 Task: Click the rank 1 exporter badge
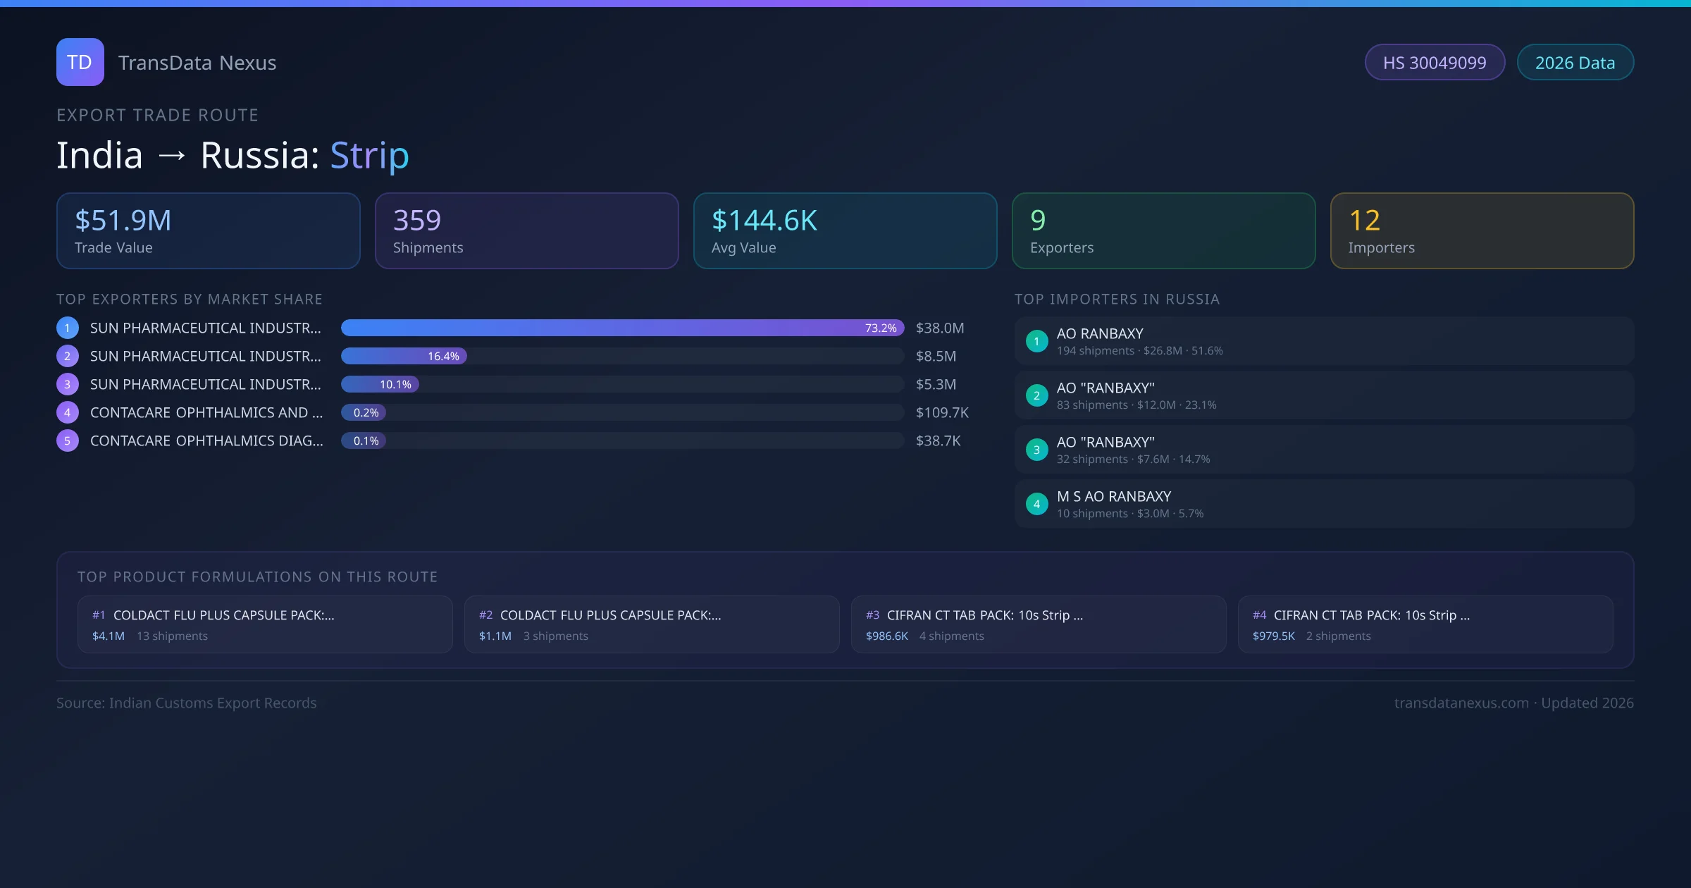68,328
